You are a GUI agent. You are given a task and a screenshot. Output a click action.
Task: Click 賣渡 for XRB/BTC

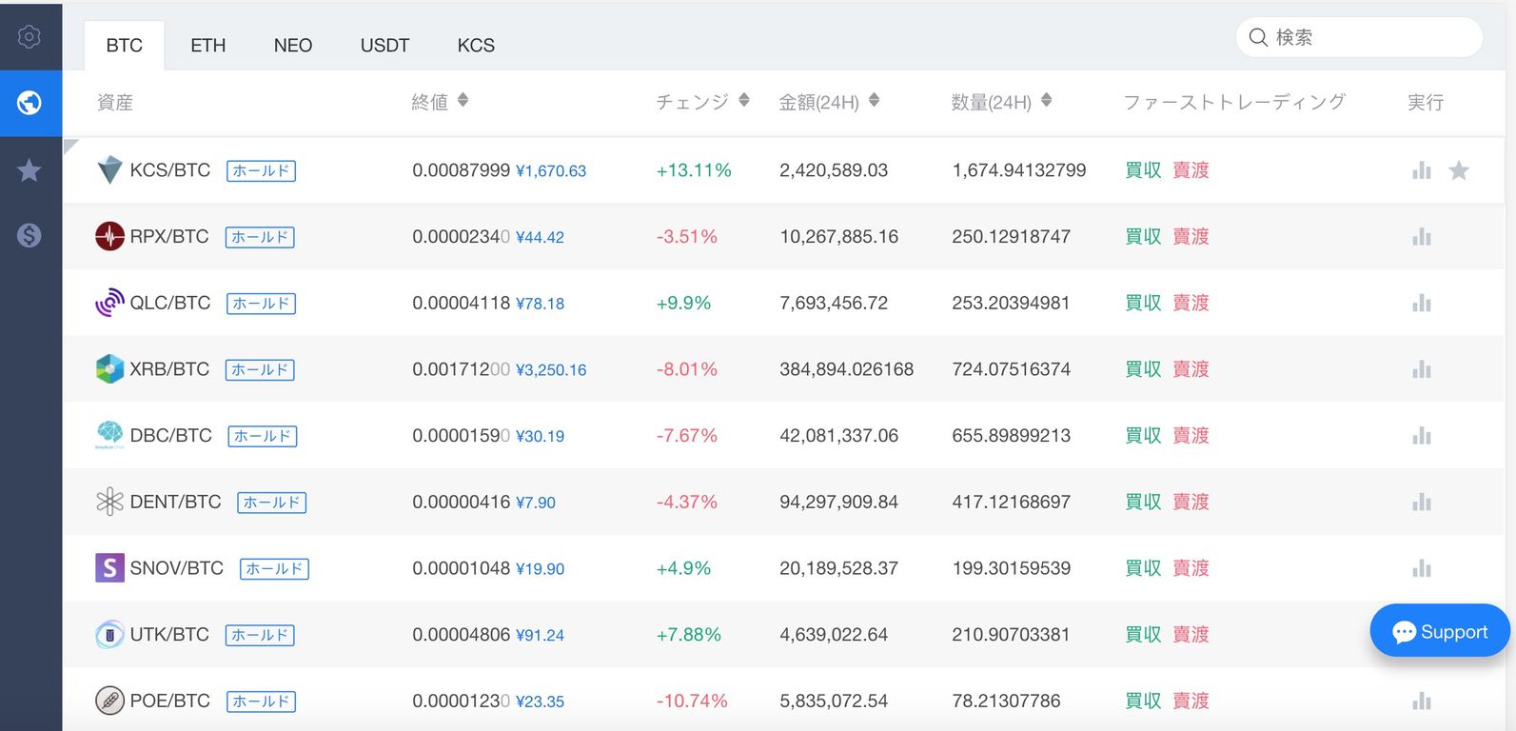[1191, 369]
